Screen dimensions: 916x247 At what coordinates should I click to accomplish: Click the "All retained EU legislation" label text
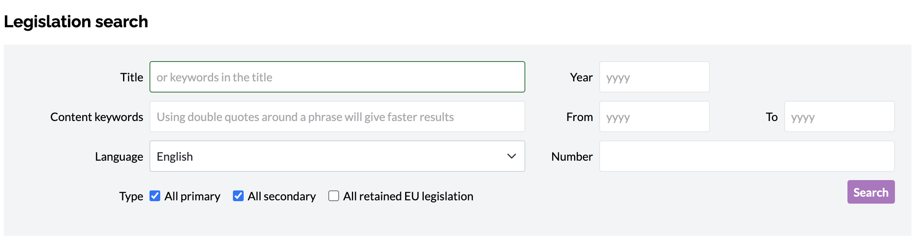(x=408, y=196)
